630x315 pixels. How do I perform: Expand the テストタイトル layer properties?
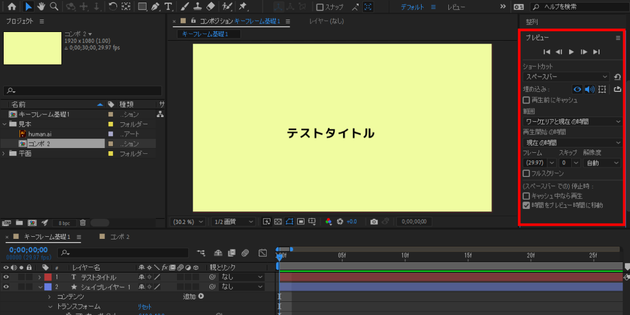(x=39, y=277)
